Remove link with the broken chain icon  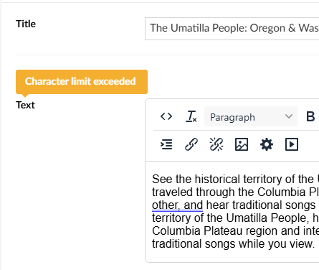point(216,144)
